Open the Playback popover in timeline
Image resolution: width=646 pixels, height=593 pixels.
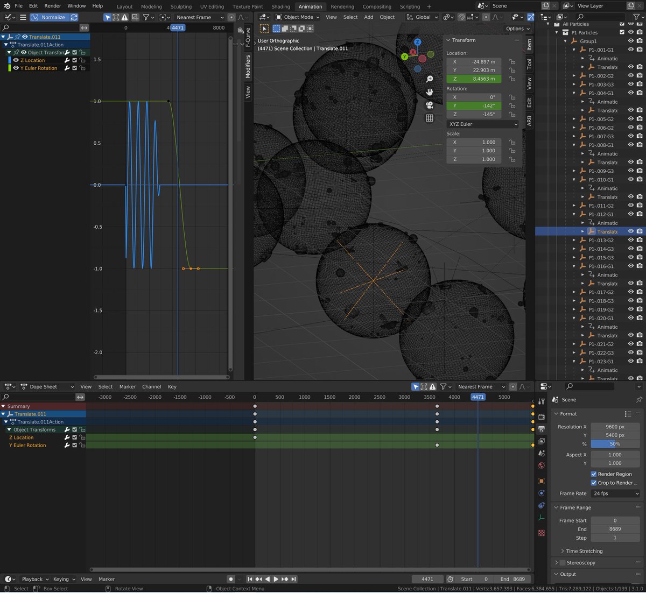tap(35, 580)
